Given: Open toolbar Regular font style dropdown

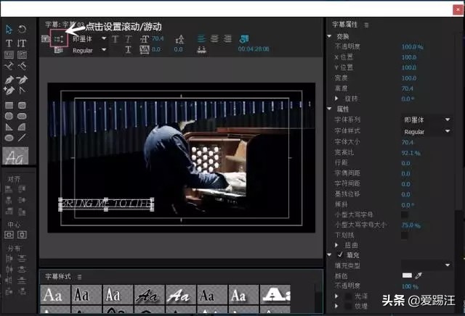Looking at the screenshot, I should [104, 50].
